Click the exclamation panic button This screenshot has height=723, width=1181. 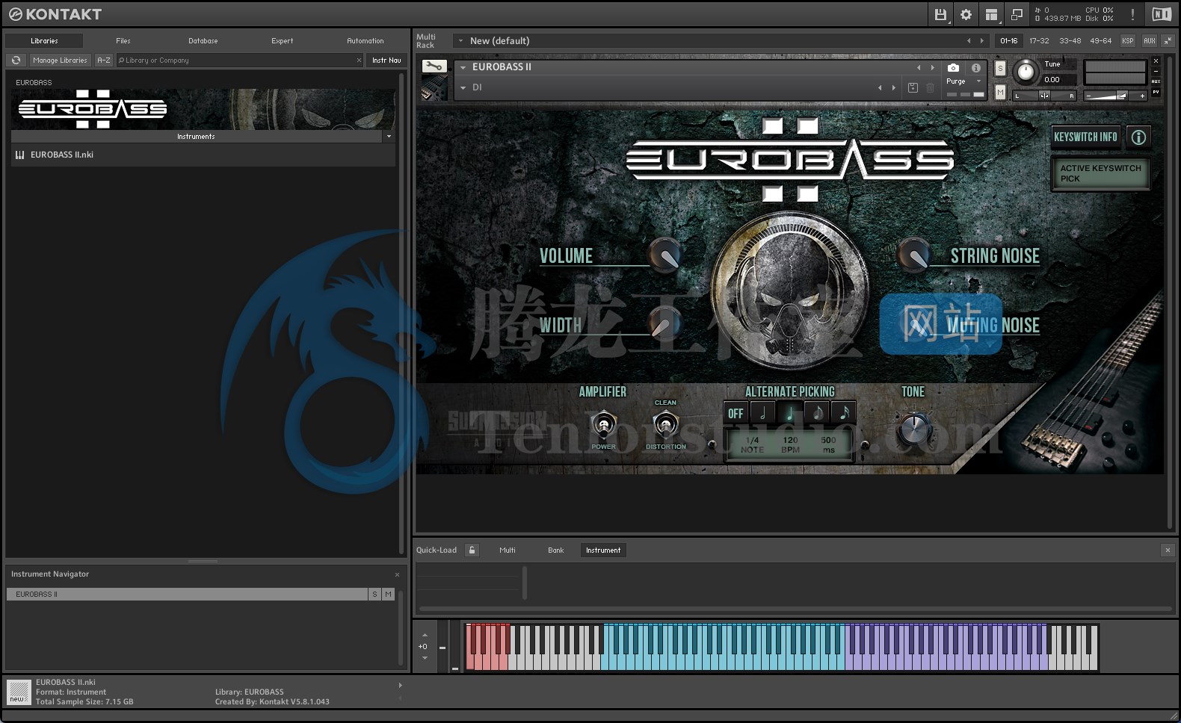1132,14
